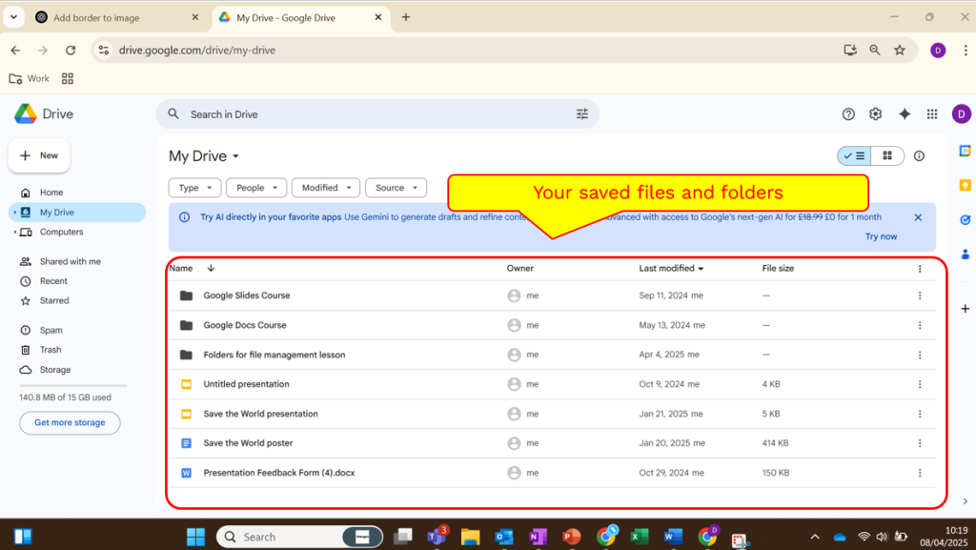
Task: Open Google Calendar in the side panel
Action: 965,151
